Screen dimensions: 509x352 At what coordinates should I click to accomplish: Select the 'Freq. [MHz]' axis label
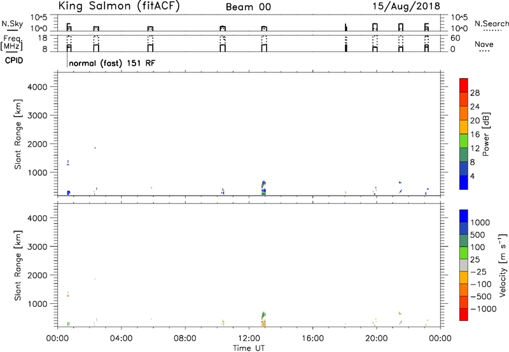12,43
